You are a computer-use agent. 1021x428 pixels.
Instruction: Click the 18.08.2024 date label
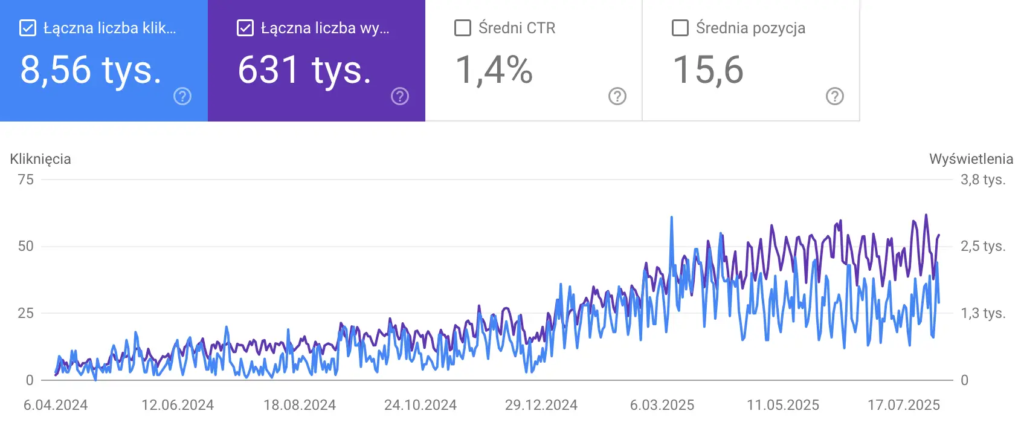[x=300, y=405]
